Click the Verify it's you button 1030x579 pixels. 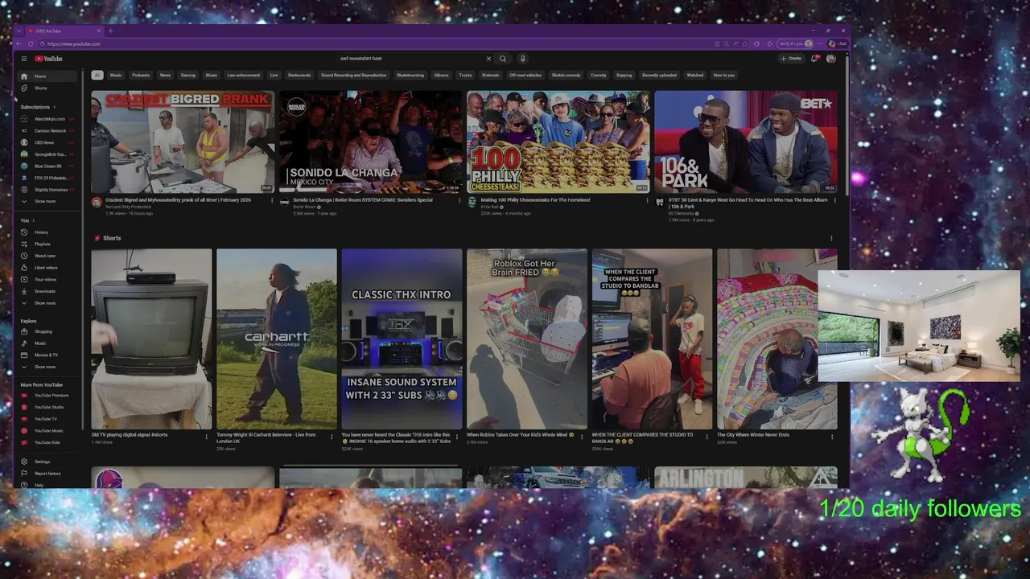(795, 44)
